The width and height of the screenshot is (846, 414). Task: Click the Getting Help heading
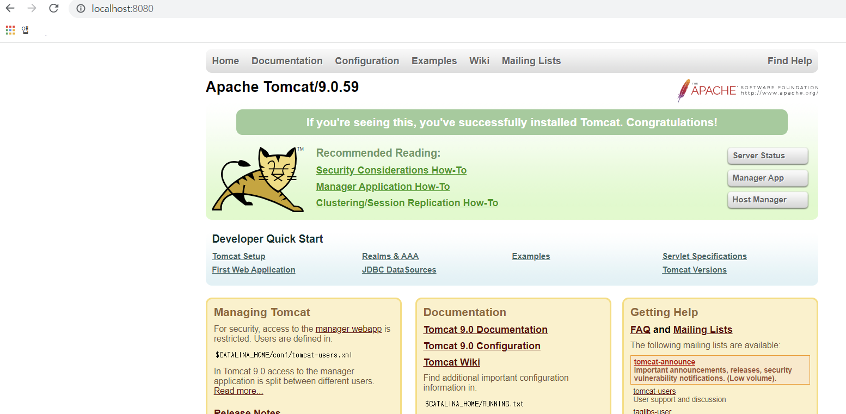664,312
